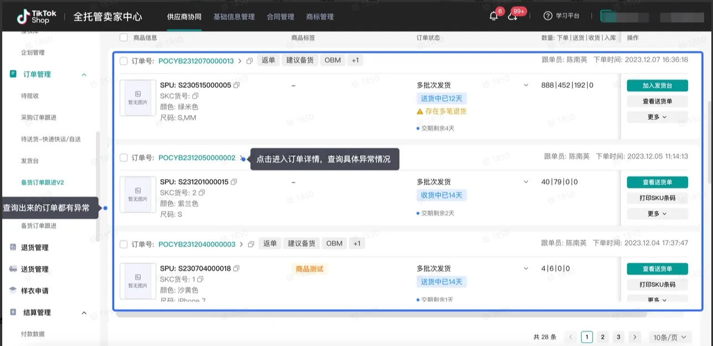This screenshot has width=713, height=346.
Task: Click the 样衣申请 sidebar icon
Action: click(13, 290)
